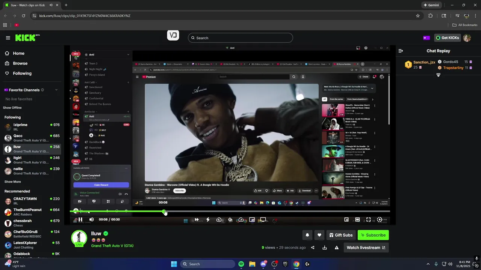481x270 pixels.
Task: Click the Windows taskbar search box
Action: pyautogui.click(x=207, y=264)
